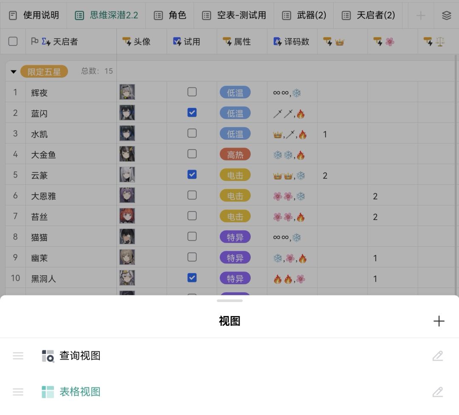Check 试用 box for 水凯
The image size is (459, 415).
(x=192, y=133)
